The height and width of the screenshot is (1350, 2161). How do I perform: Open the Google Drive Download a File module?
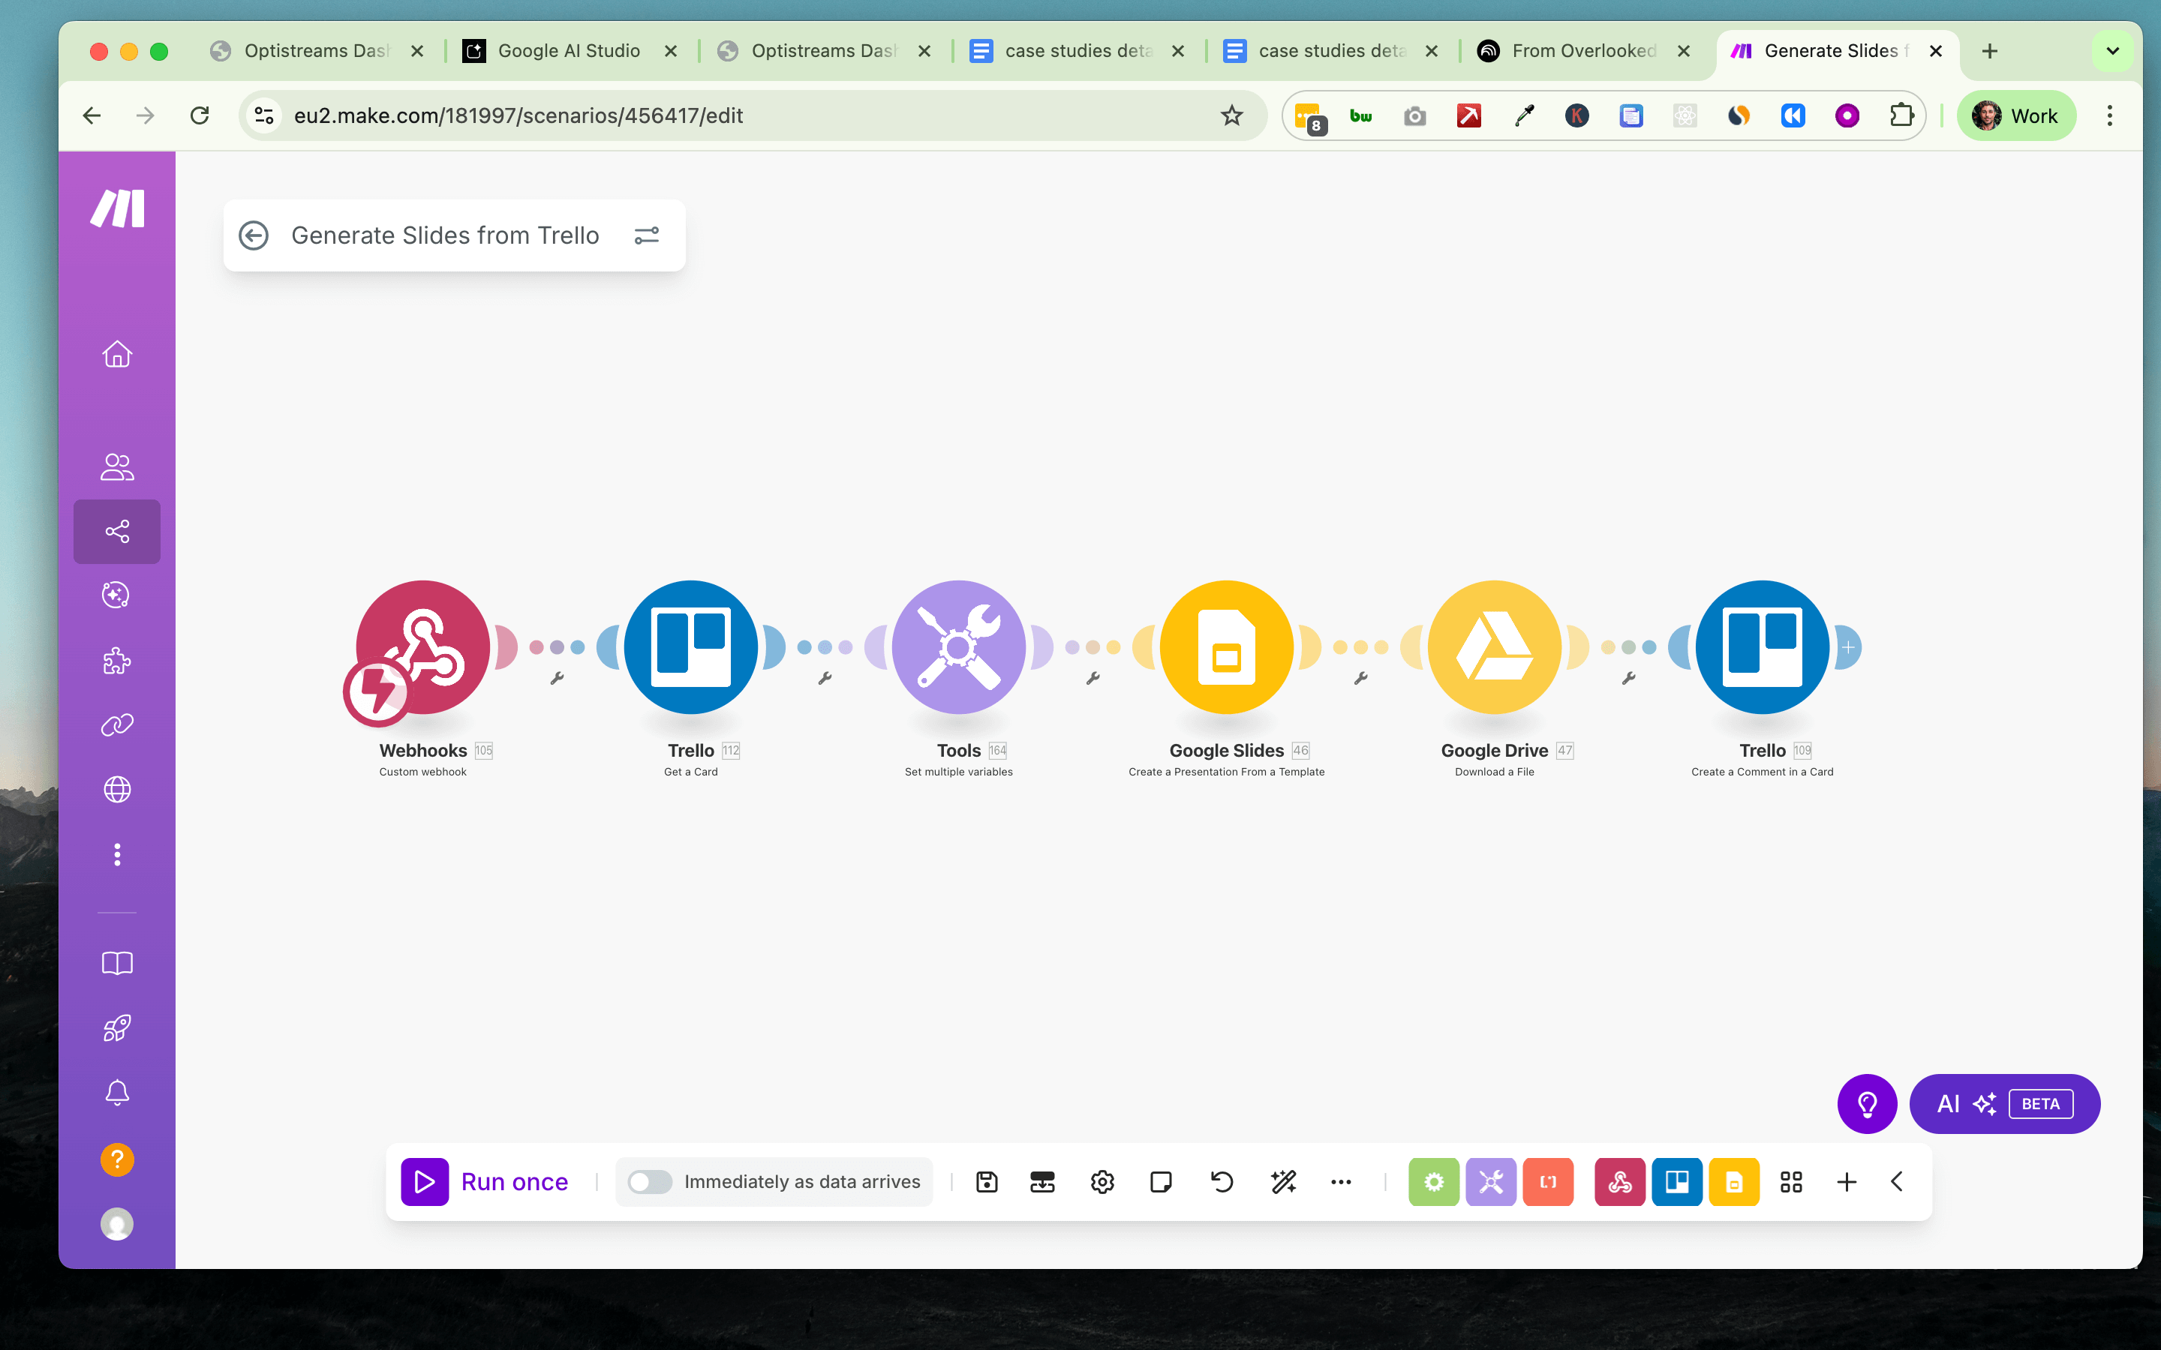[1495, 647]
